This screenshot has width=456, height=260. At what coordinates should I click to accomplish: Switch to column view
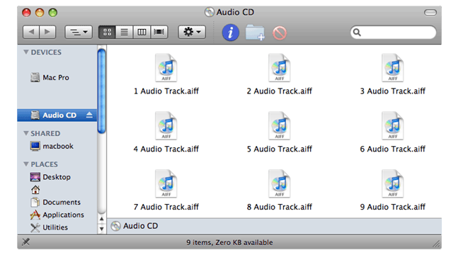pyautogui.click(x=142, y=32)
